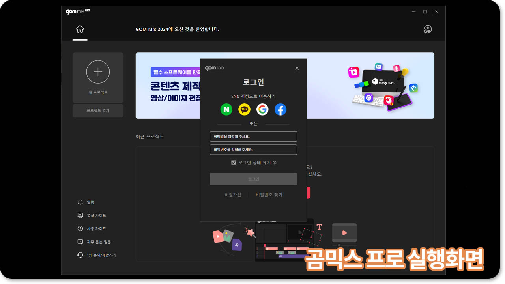Open 1:1 문의/제안하기 in sidebar

pyautogui.click(x=97, y=255)
